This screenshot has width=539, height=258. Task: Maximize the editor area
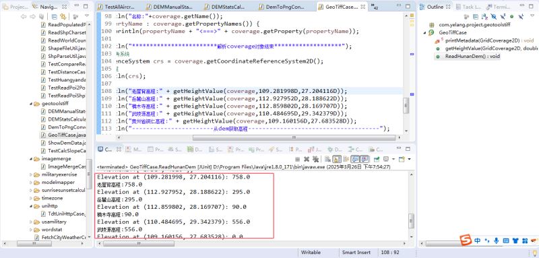pyautogui.click(x=408, y=6)
